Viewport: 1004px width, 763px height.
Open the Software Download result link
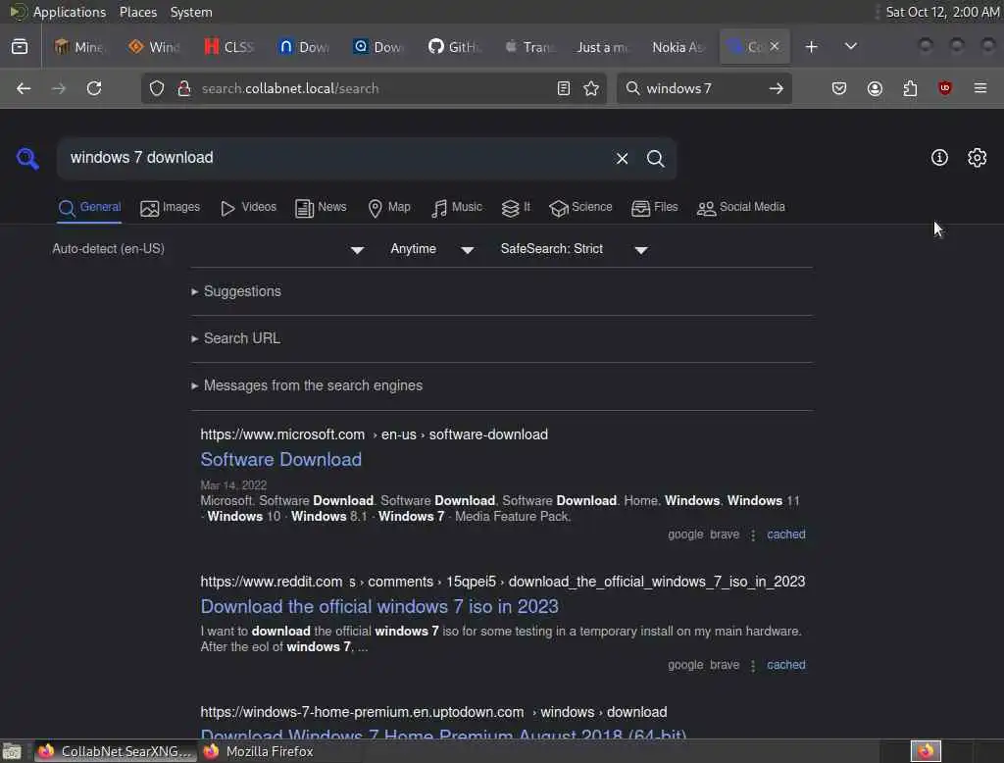[x=281, y=459]
